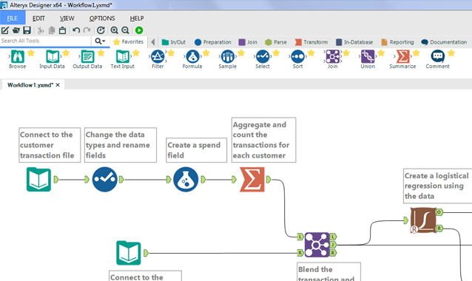Select the Browse tool in palette
The height and width of the screenshot is (281, 472).
click(x=18, y=60)
